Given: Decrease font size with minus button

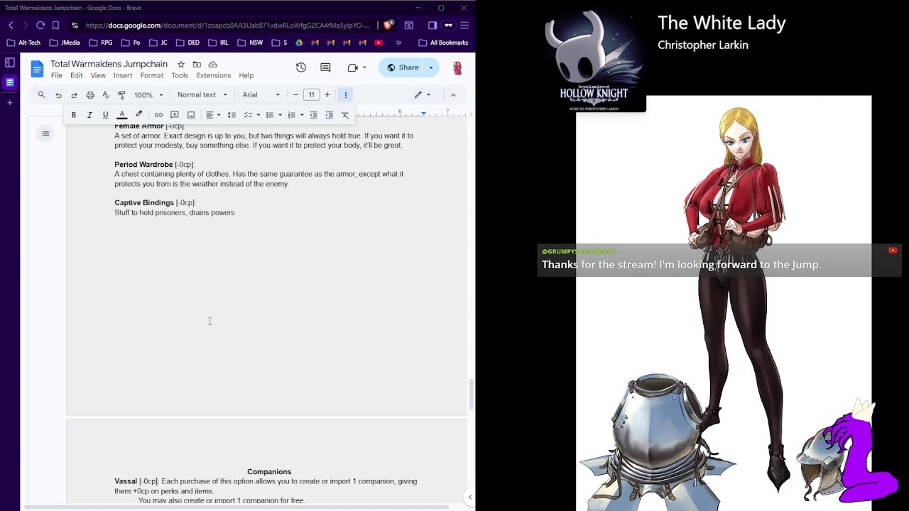Looking at the screenshot, I should point(295,95).
